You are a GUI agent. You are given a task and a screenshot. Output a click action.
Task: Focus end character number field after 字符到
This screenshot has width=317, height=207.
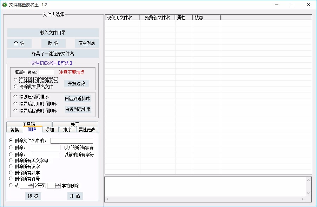(x=51, y=186)
